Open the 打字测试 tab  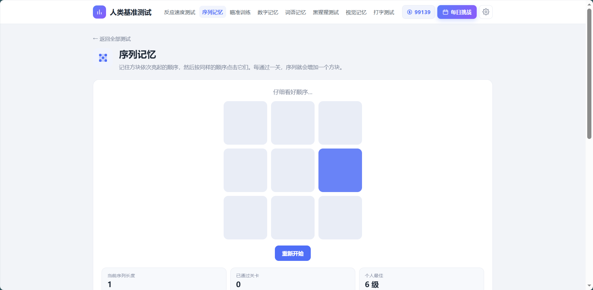(x=384, y=12)
